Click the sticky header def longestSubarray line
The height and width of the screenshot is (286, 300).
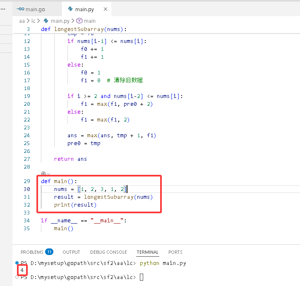[x=84, y=29]
